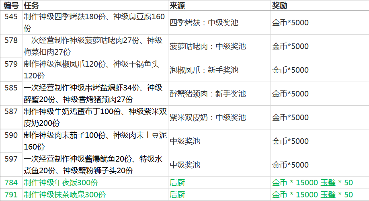
Task: Select the 来源 column header
Action: [219, 5]
